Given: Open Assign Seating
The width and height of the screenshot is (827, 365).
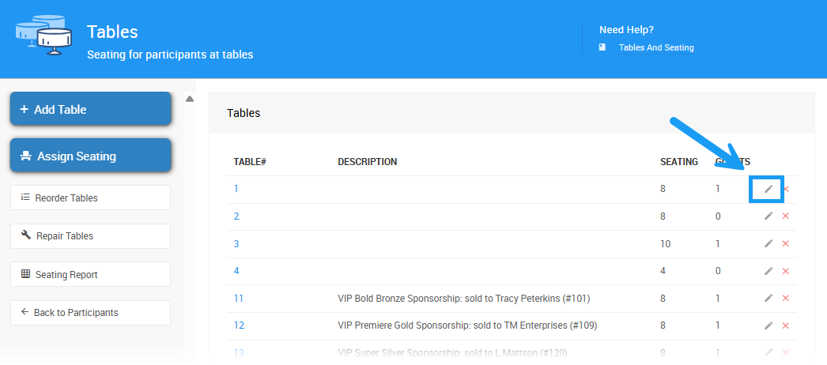Looking at the screenshot, I should pyautogui.click(x=90, y=156).
